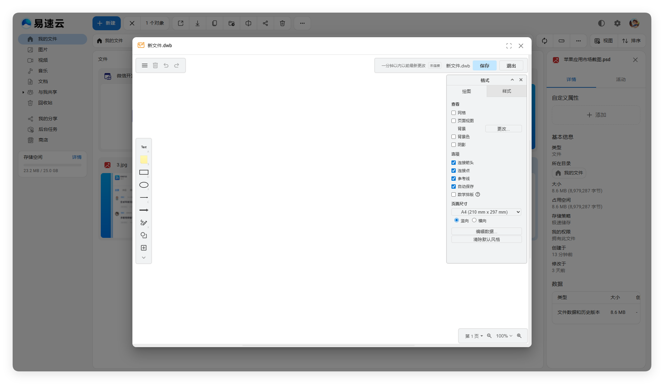Toggle fullscreen for the 新文件.dwb dialog
This screenshot has width=664, height=384.
click(x=509, y=46)
